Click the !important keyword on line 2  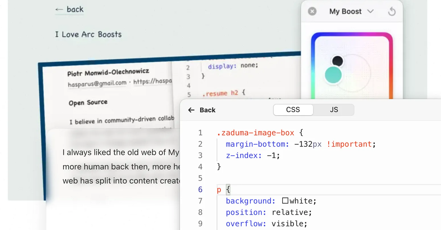[x=349, y=144]
